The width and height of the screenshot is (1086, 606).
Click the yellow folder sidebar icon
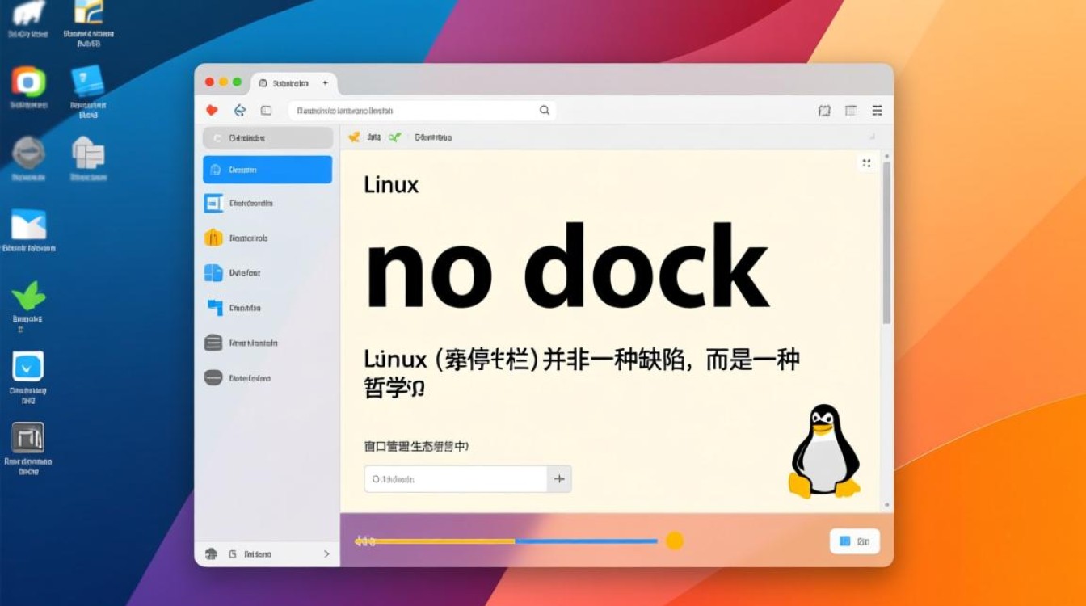coord(213,238)
